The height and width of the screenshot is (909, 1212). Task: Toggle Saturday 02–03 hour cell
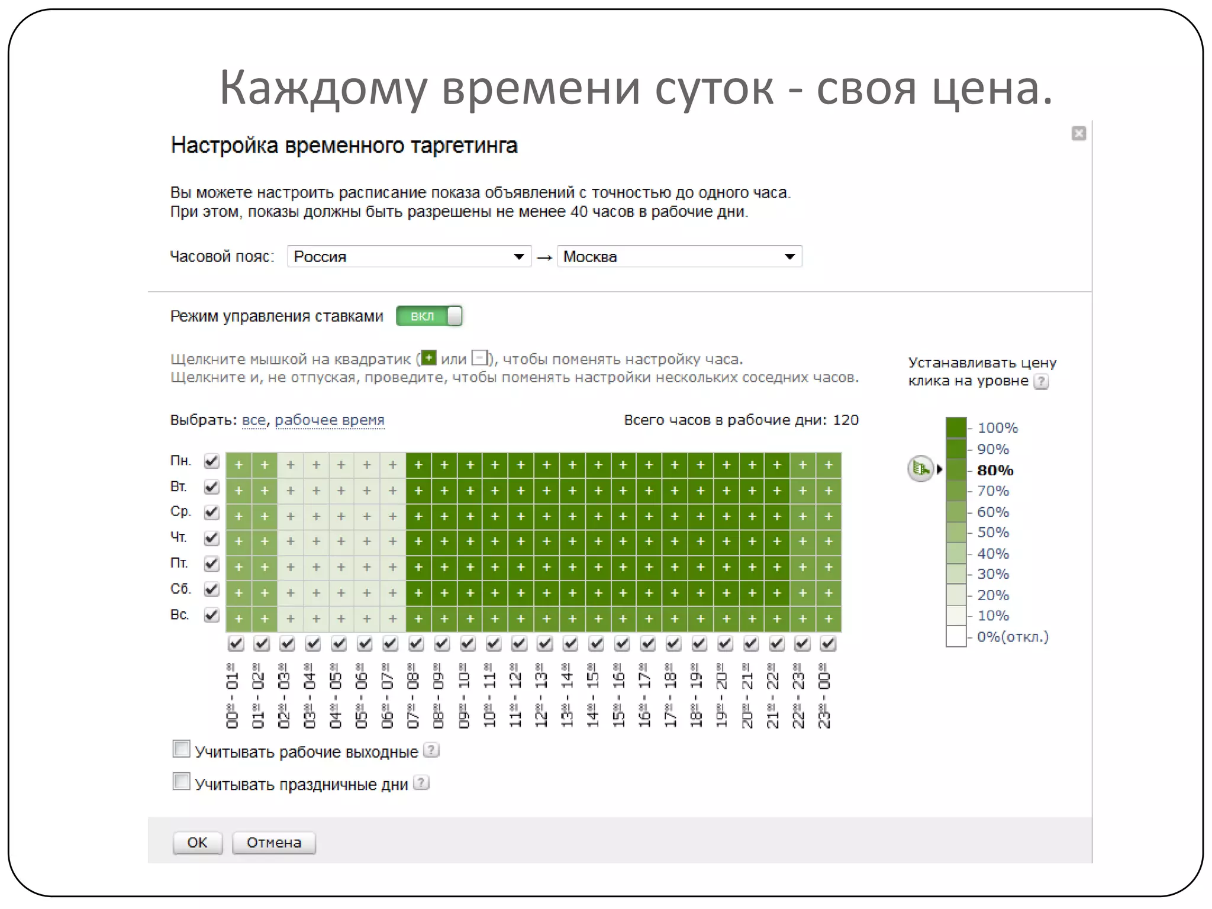(290, 593)
